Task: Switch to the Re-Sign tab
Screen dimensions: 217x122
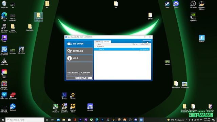Action: (107, 42)
